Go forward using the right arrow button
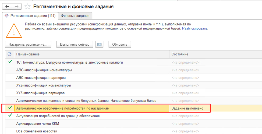262x134 pixels. (x=16, y=6)
